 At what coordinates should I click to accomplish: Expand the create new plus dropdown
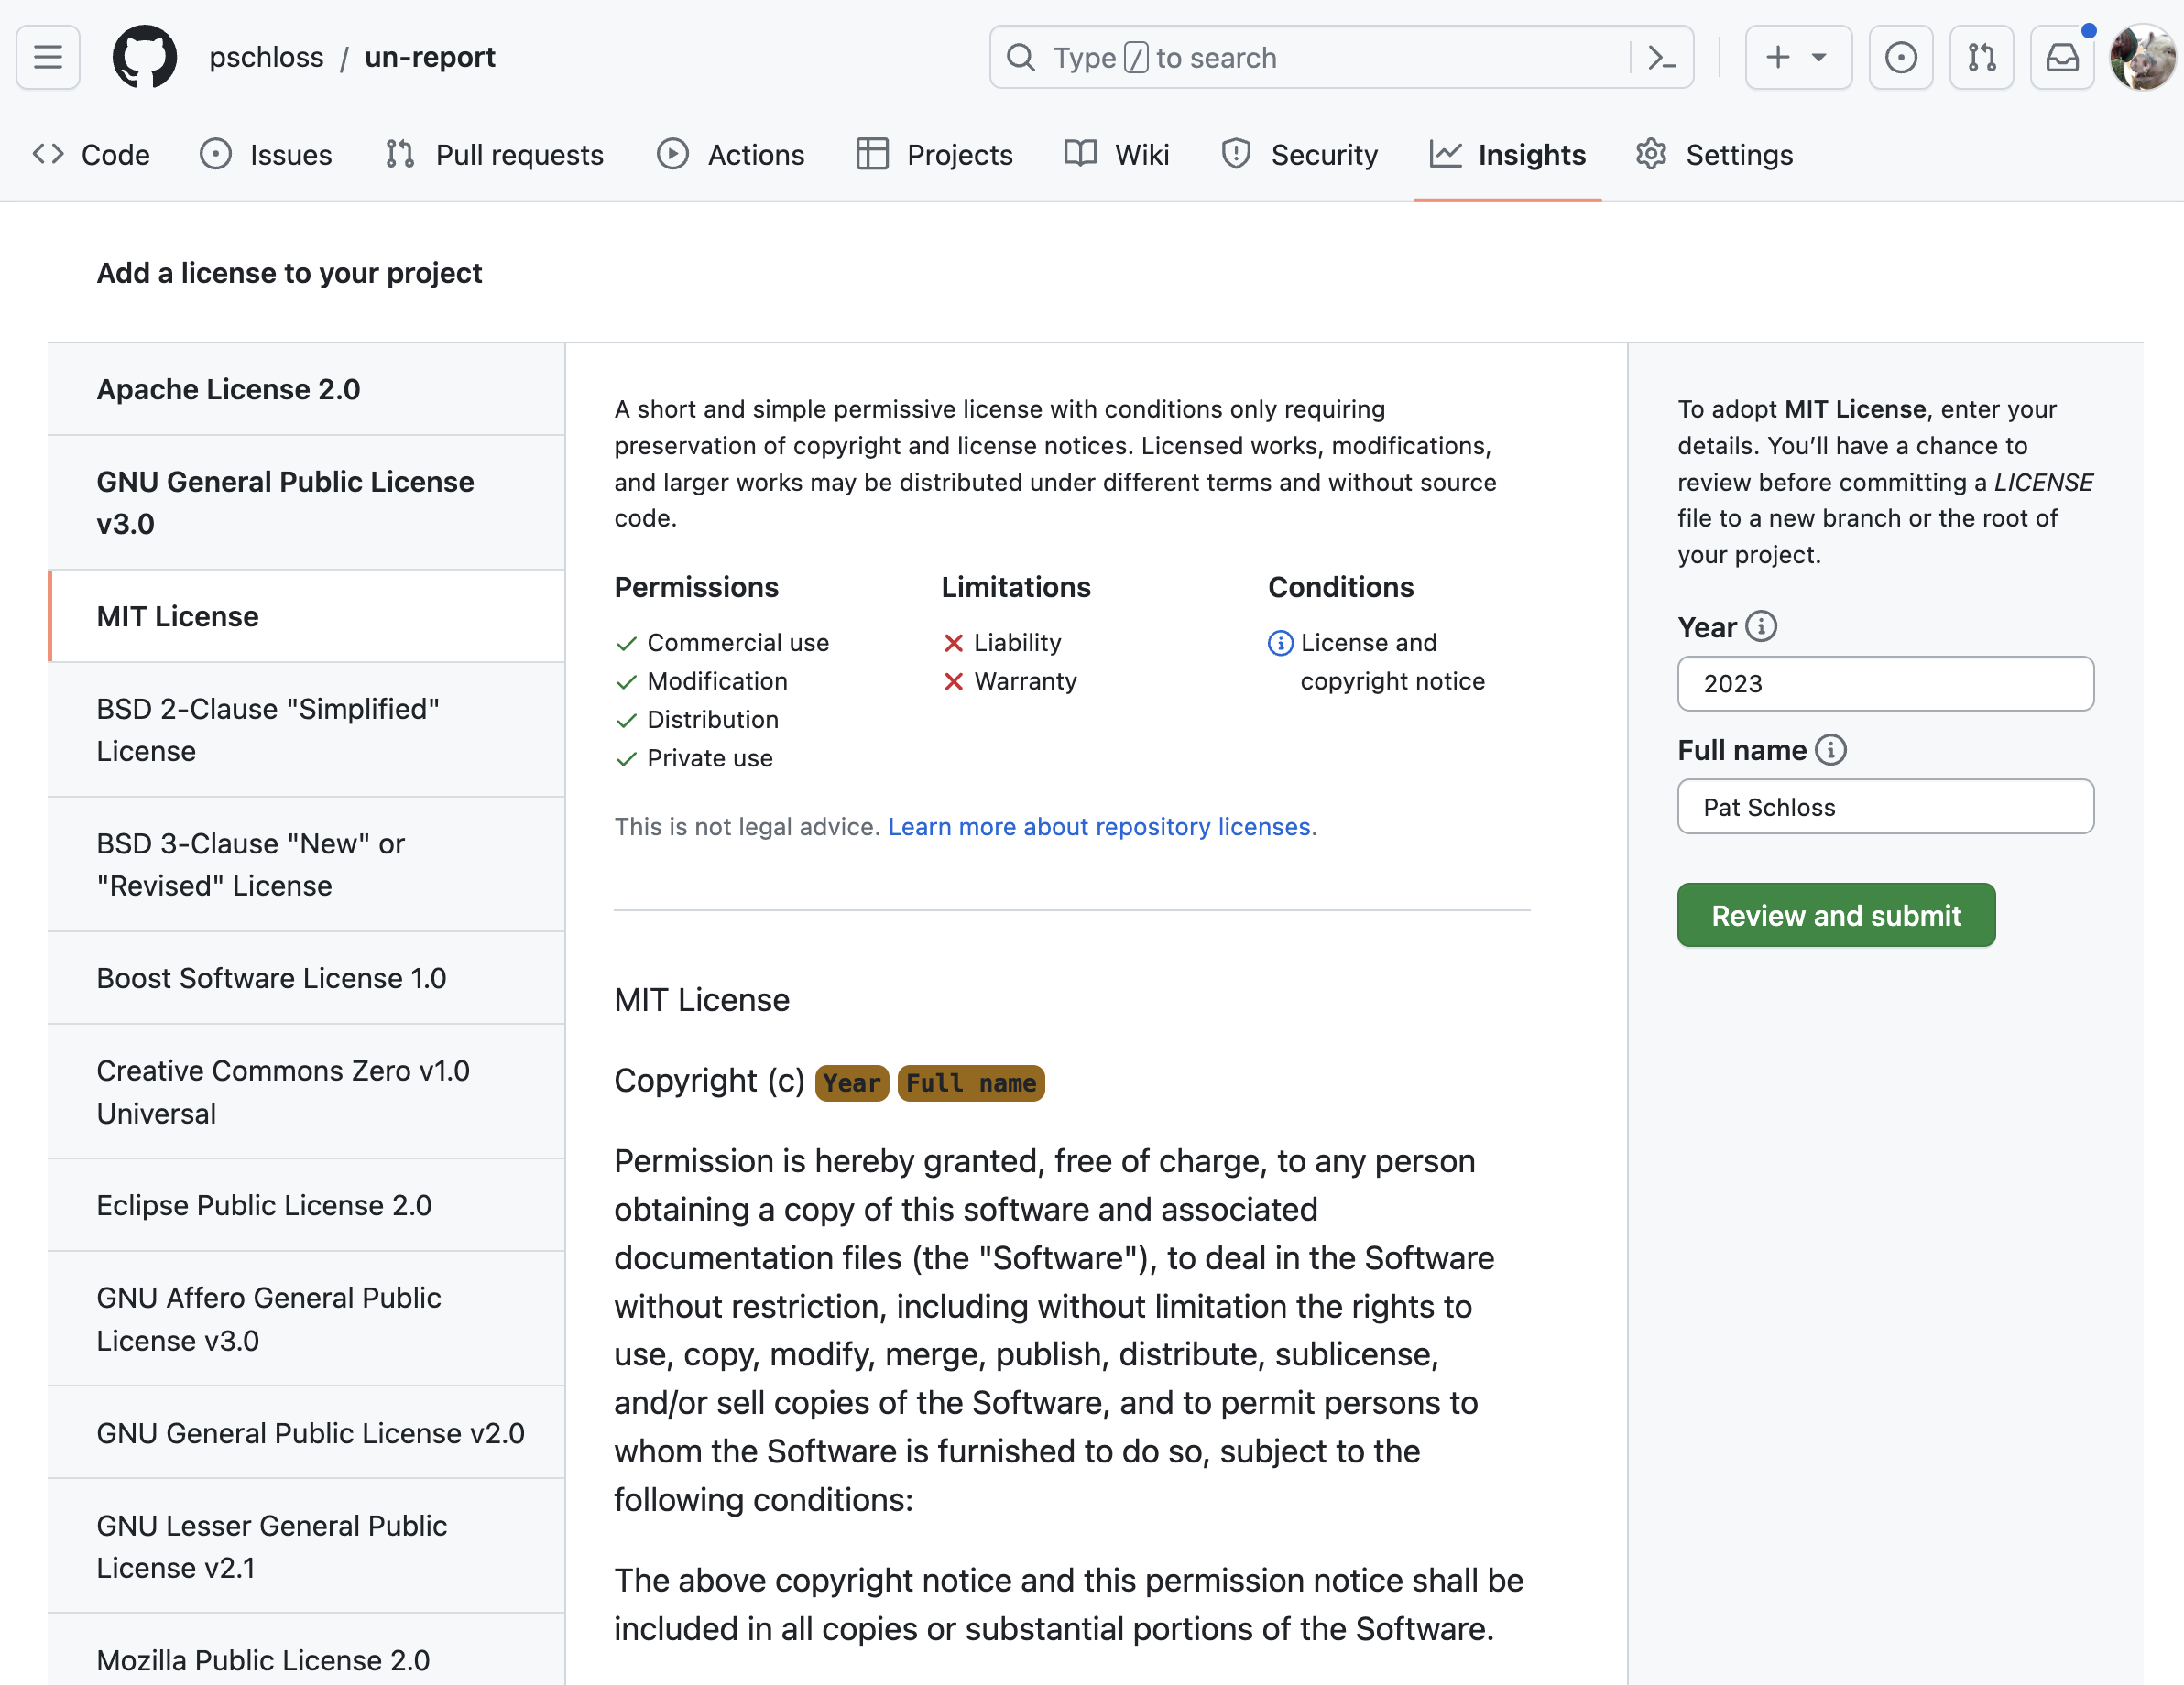[x=1797, y=57]
